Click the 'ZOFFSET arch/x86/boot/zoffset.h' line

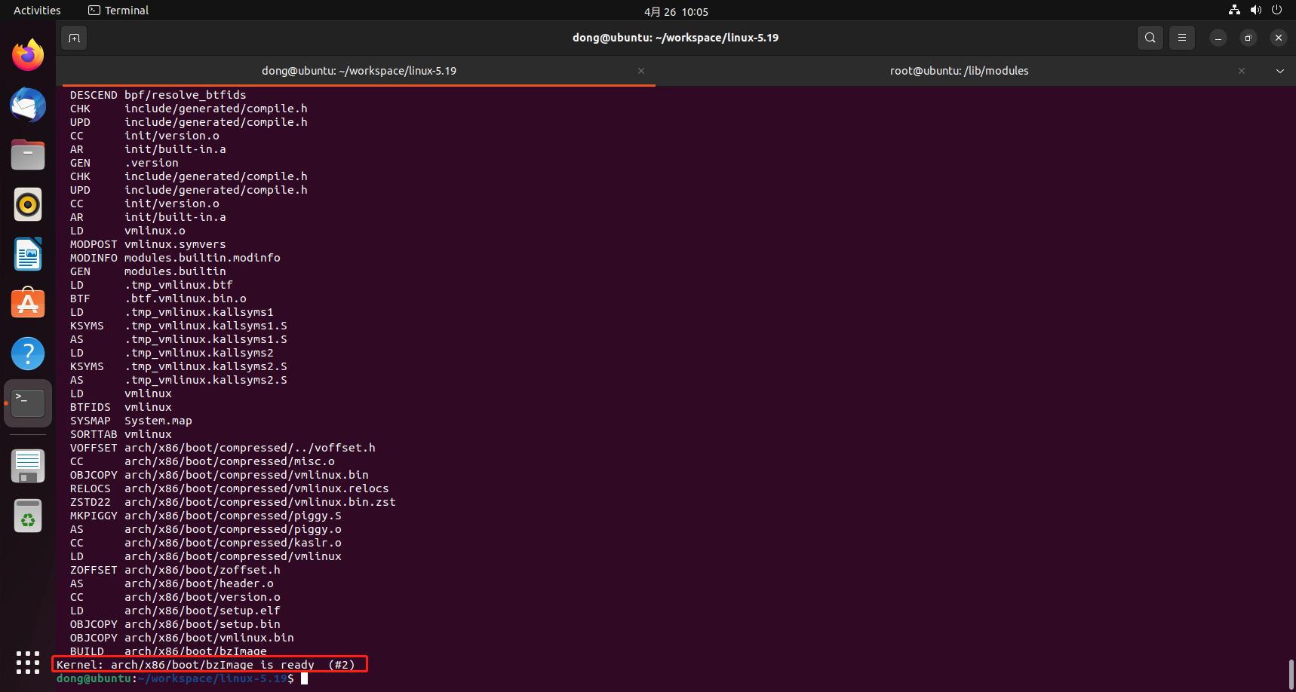coord(175,570)
